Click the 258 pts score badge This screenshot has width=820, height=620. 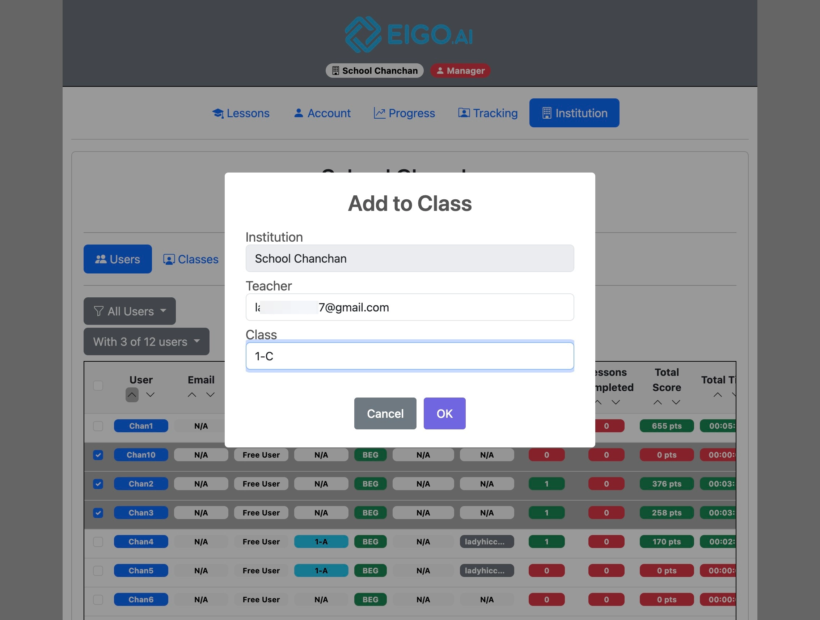coord(667,513)
